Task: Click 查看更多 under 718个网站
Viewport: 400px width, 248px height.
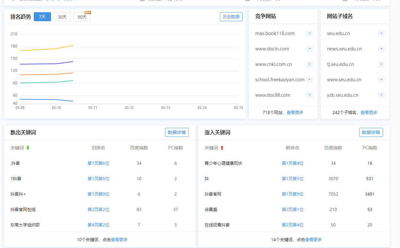Action: [x=295, y=112]
